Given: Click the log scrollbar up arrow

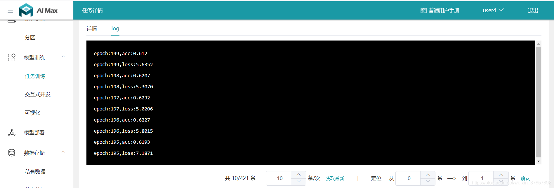Looking at the screenshot, I should pos(538,44).
